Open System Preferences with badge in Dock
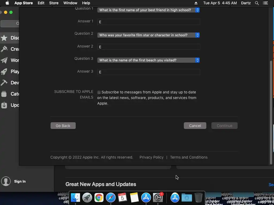The height and width of the screenshot is (205, 274). tap(158, 198)
